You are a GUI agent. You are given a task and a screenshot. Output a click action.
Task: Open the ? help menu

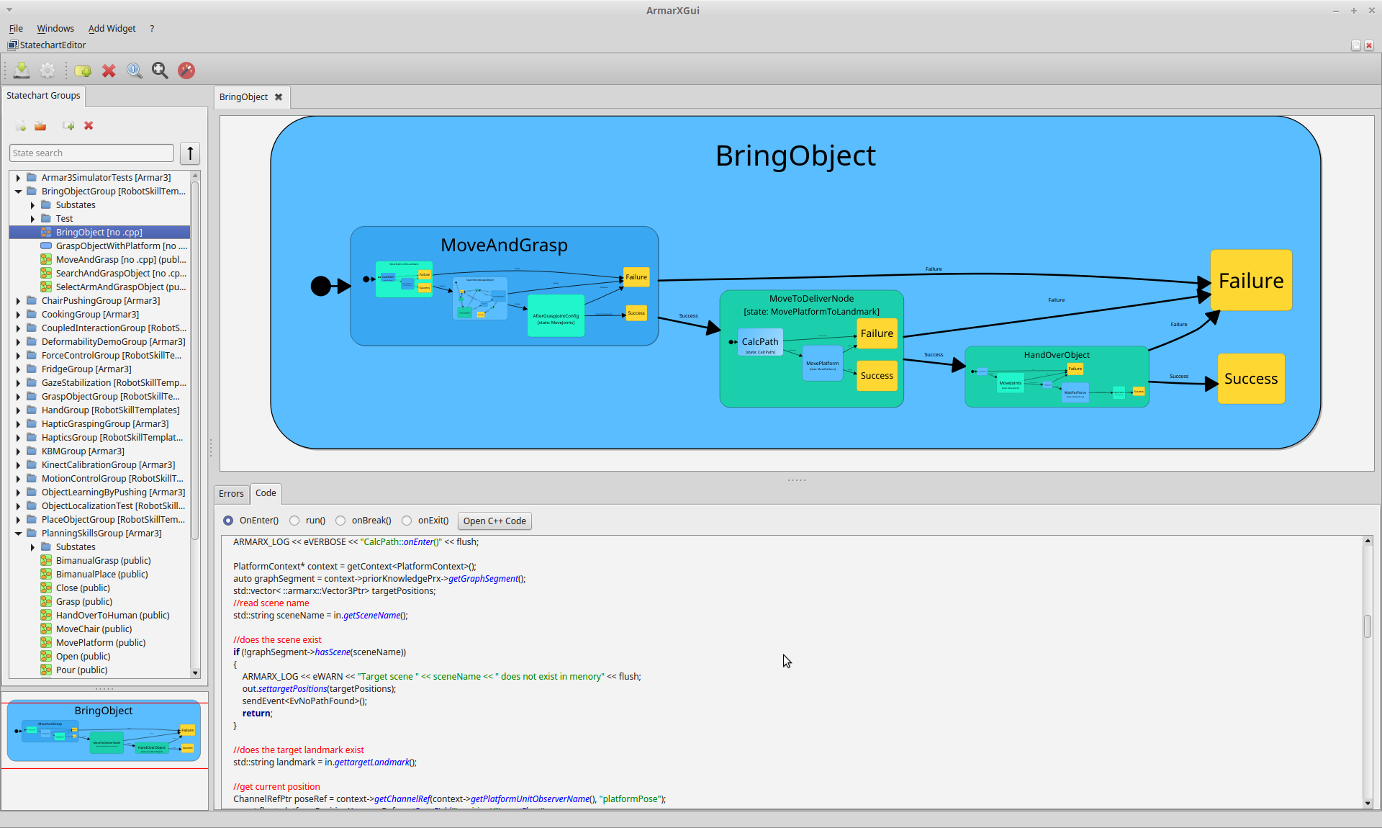pos(152,28)
